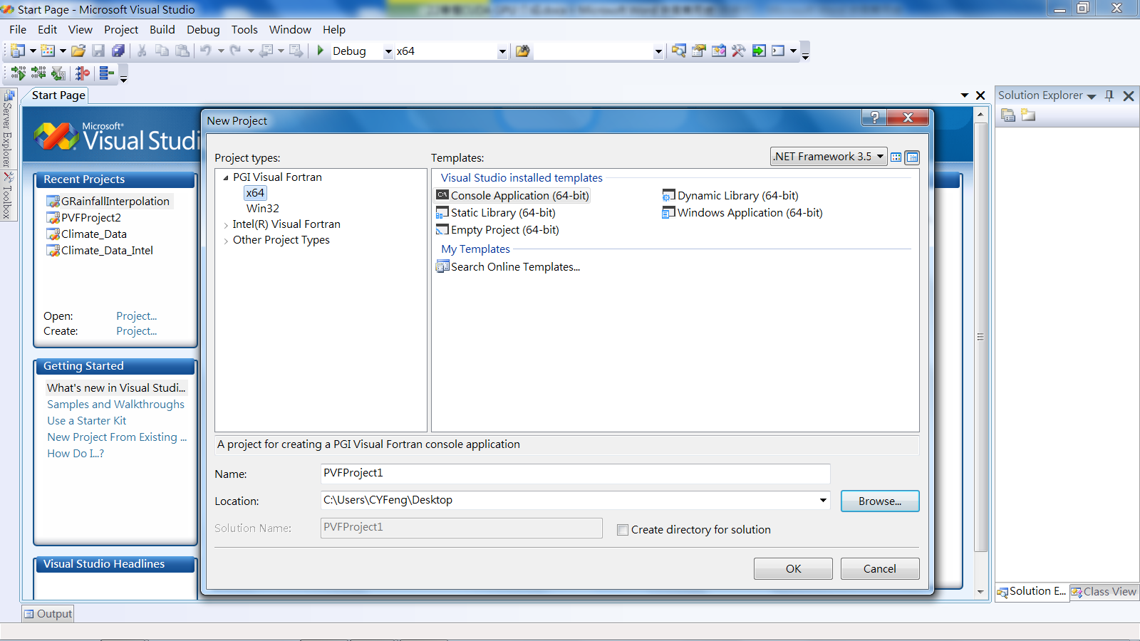Open the File menu
The height and width of the screenshot is (641, 1140).
point(18,30)
